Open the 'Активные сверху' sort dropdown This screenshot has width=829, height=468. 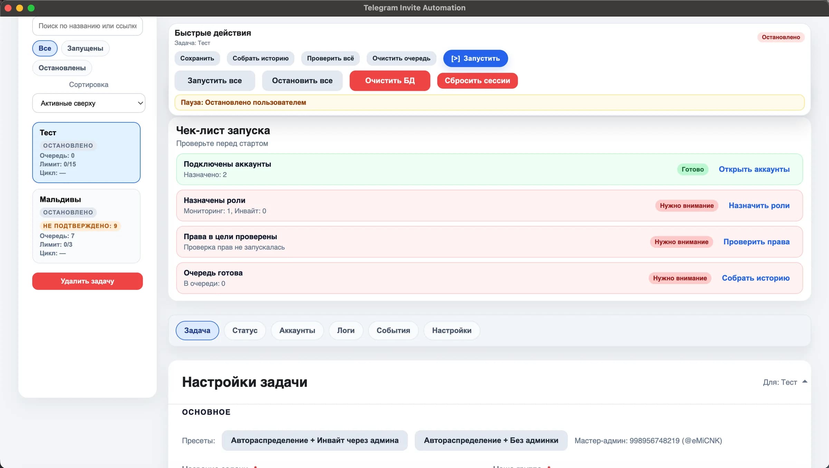tap(89, 103)
